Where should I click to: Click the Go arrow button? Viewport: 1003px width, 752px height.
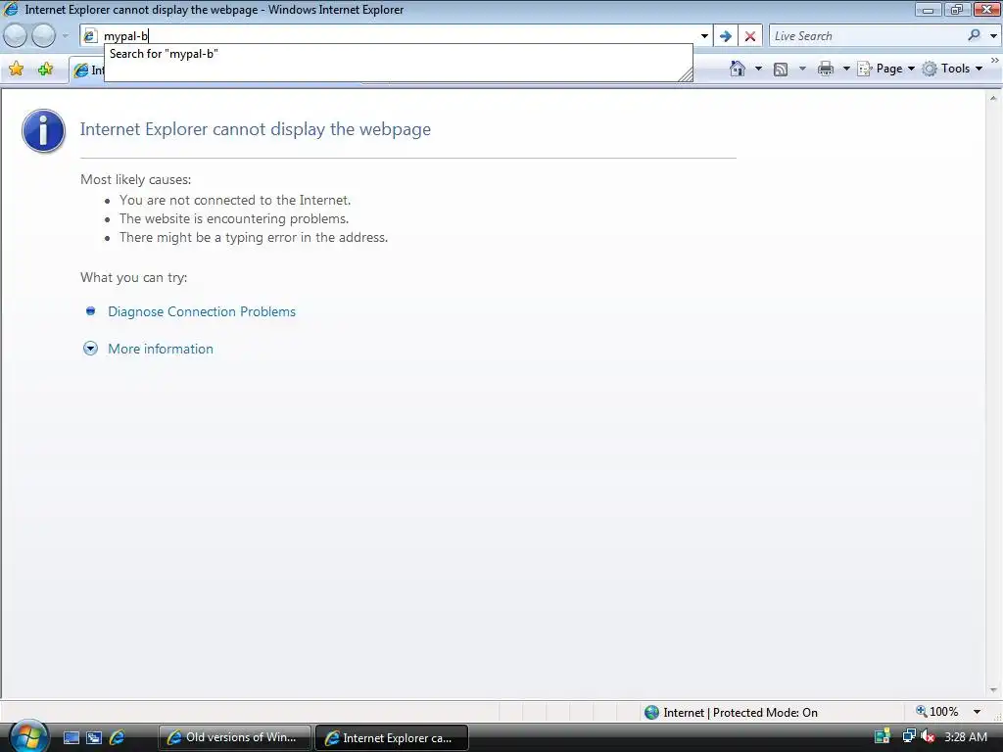pyautogui.click(x=726, y=36)
